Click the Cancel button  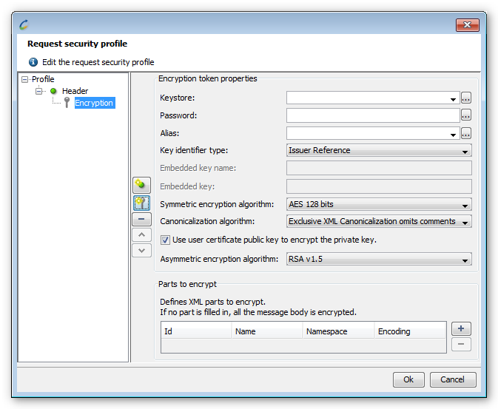[x=453, y=379]
